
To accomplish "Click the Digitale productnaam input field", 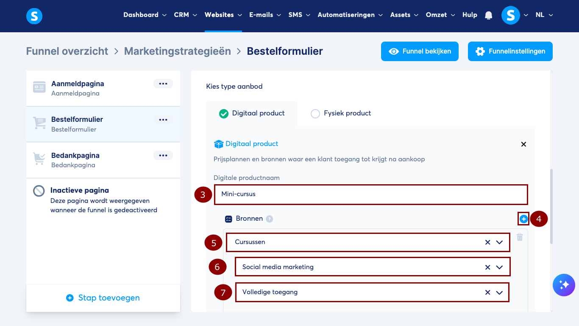I will 371,194.
